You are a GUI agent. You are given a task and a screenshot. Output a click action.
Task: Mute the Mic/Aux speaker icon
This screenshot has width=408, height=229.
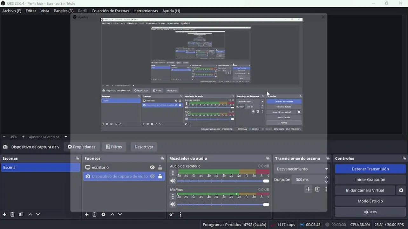click(x=173, y=205)
